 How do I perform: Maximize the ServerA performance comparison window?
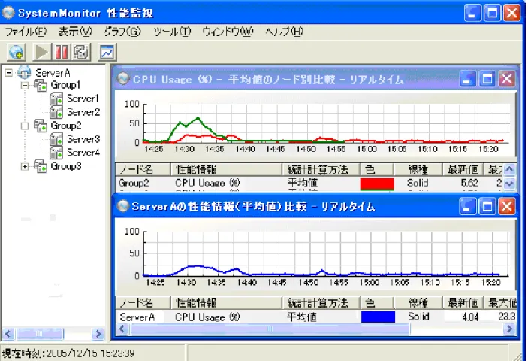pyautogui.click(x=487, y=206)
